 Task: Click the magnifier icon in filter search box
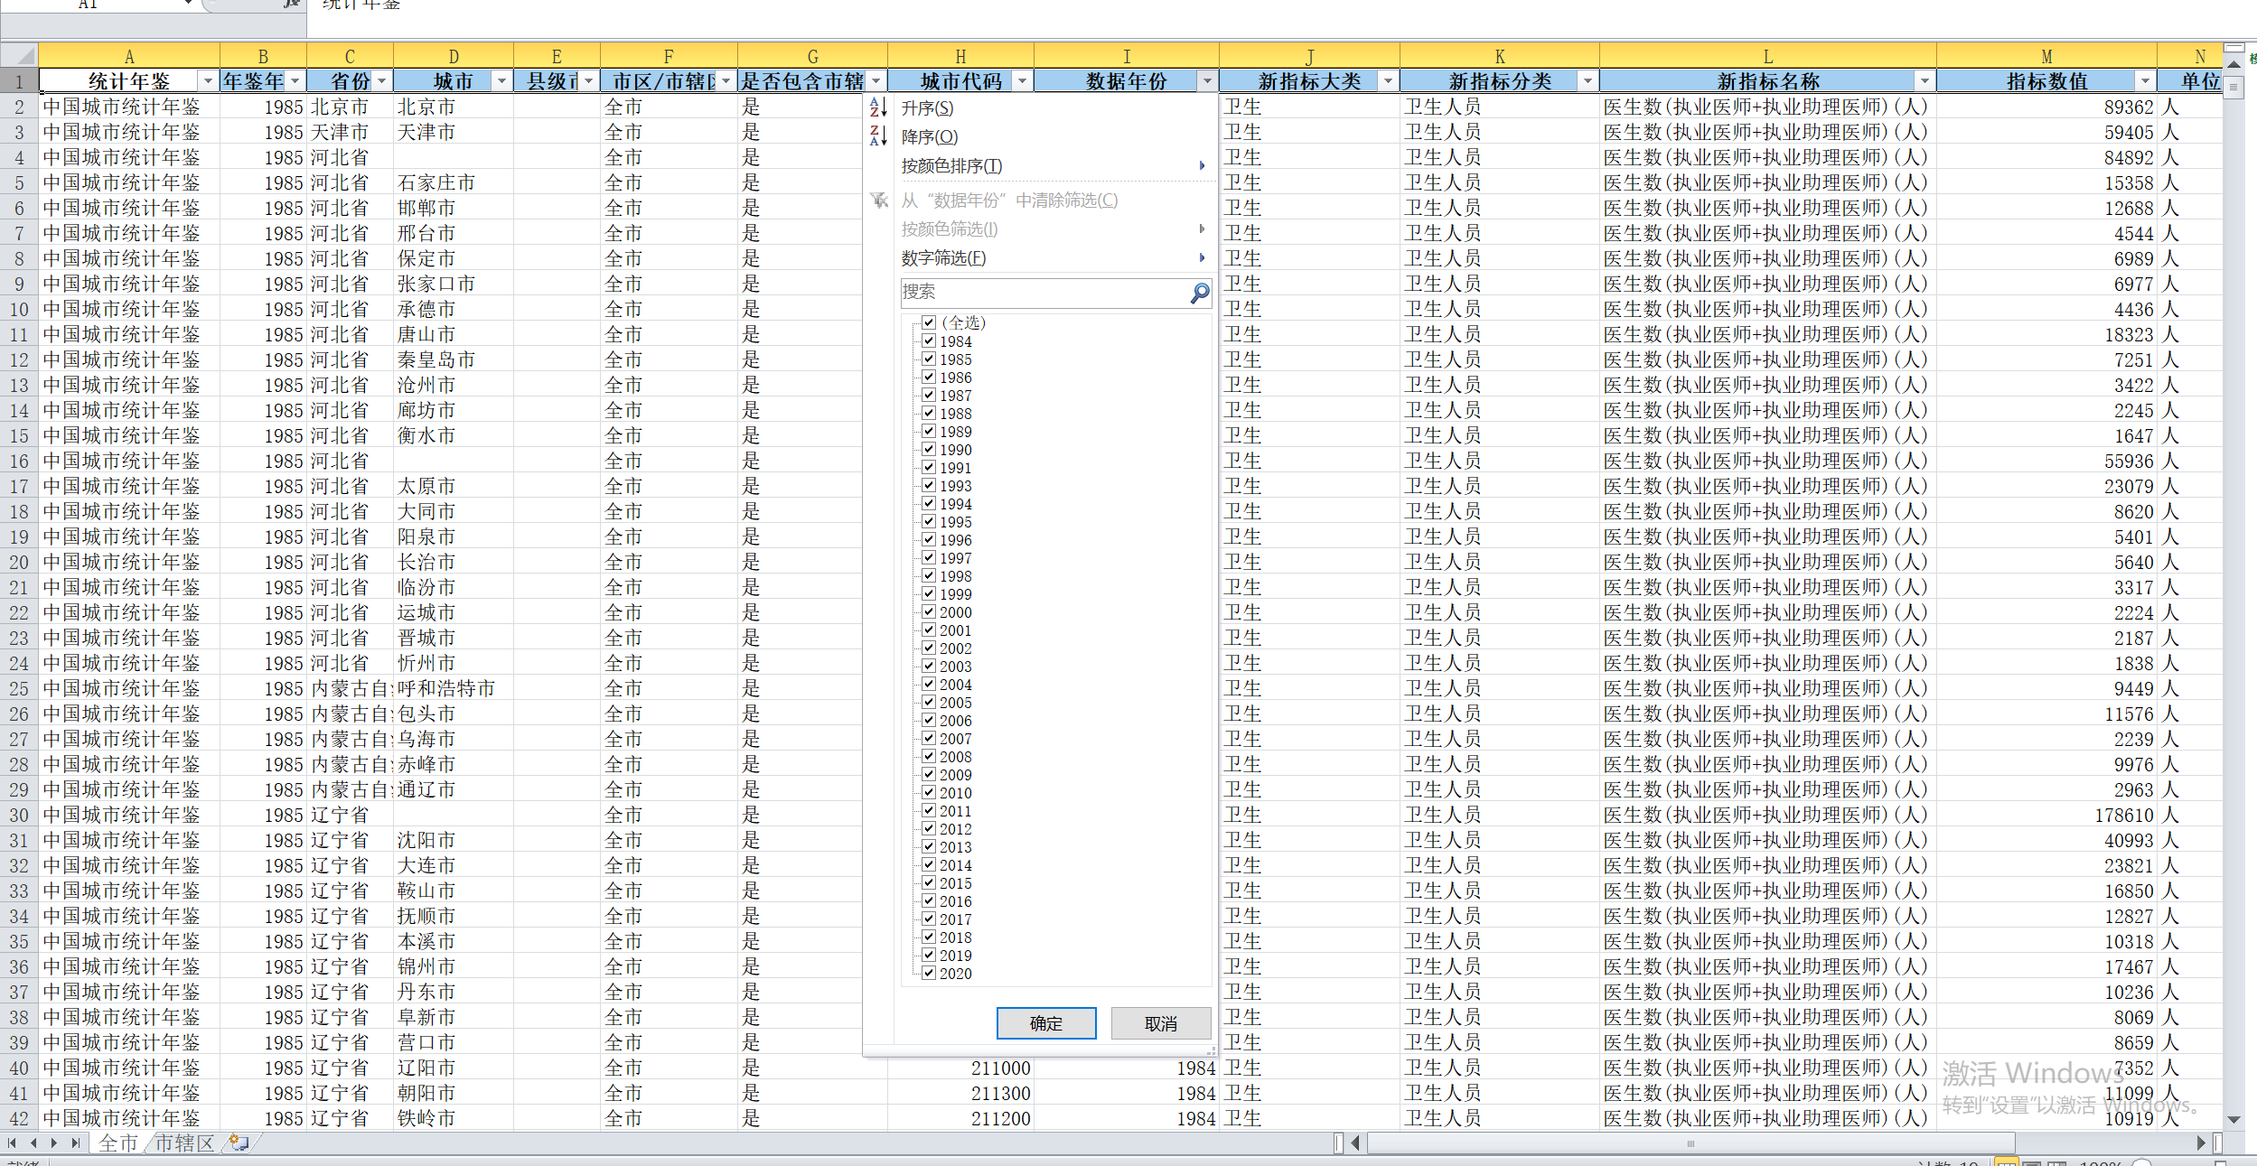click(1199, 293)
